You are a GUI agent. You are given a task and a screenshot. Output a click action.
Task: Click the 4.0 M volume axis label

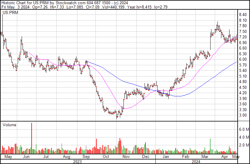244,137
